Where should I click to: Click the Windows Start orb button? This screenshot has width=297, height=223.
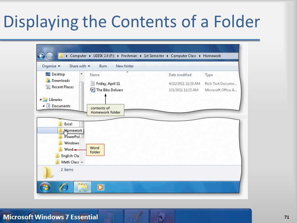(45, 187)
